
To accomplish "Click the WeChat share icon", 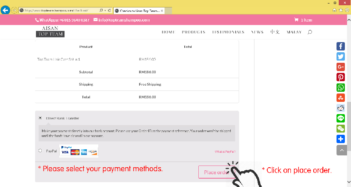I will coord(340,129).
